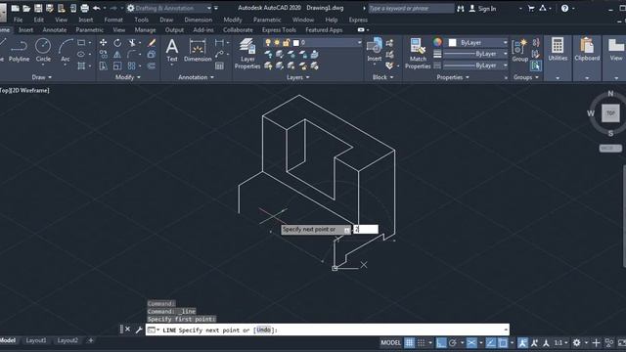Select the Circle drawing tool

pos(43,50)
